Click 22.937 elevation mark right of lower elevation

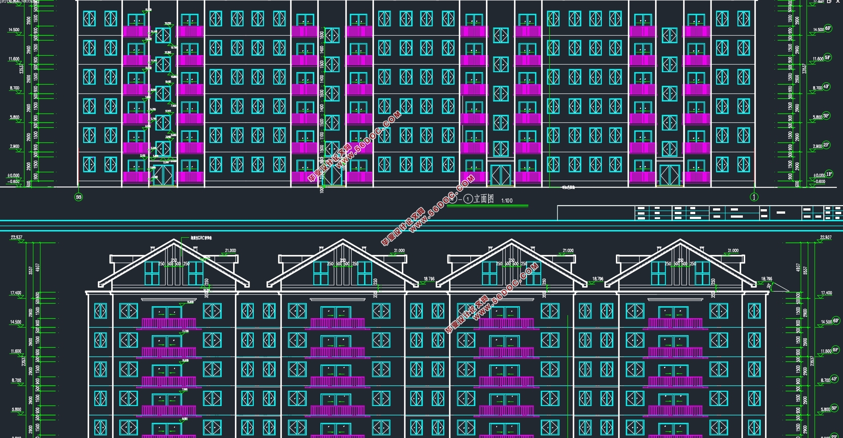[826, 237]
